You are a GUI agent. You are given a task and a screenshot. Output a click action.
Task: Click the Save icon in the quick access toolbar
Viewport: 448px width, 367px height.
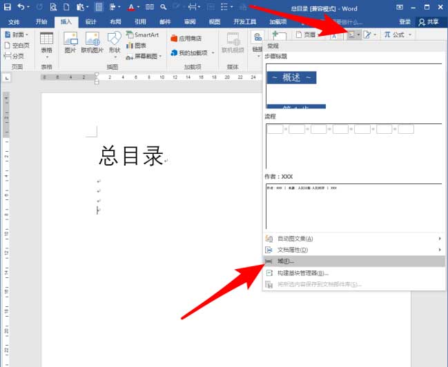pos(7,7)
